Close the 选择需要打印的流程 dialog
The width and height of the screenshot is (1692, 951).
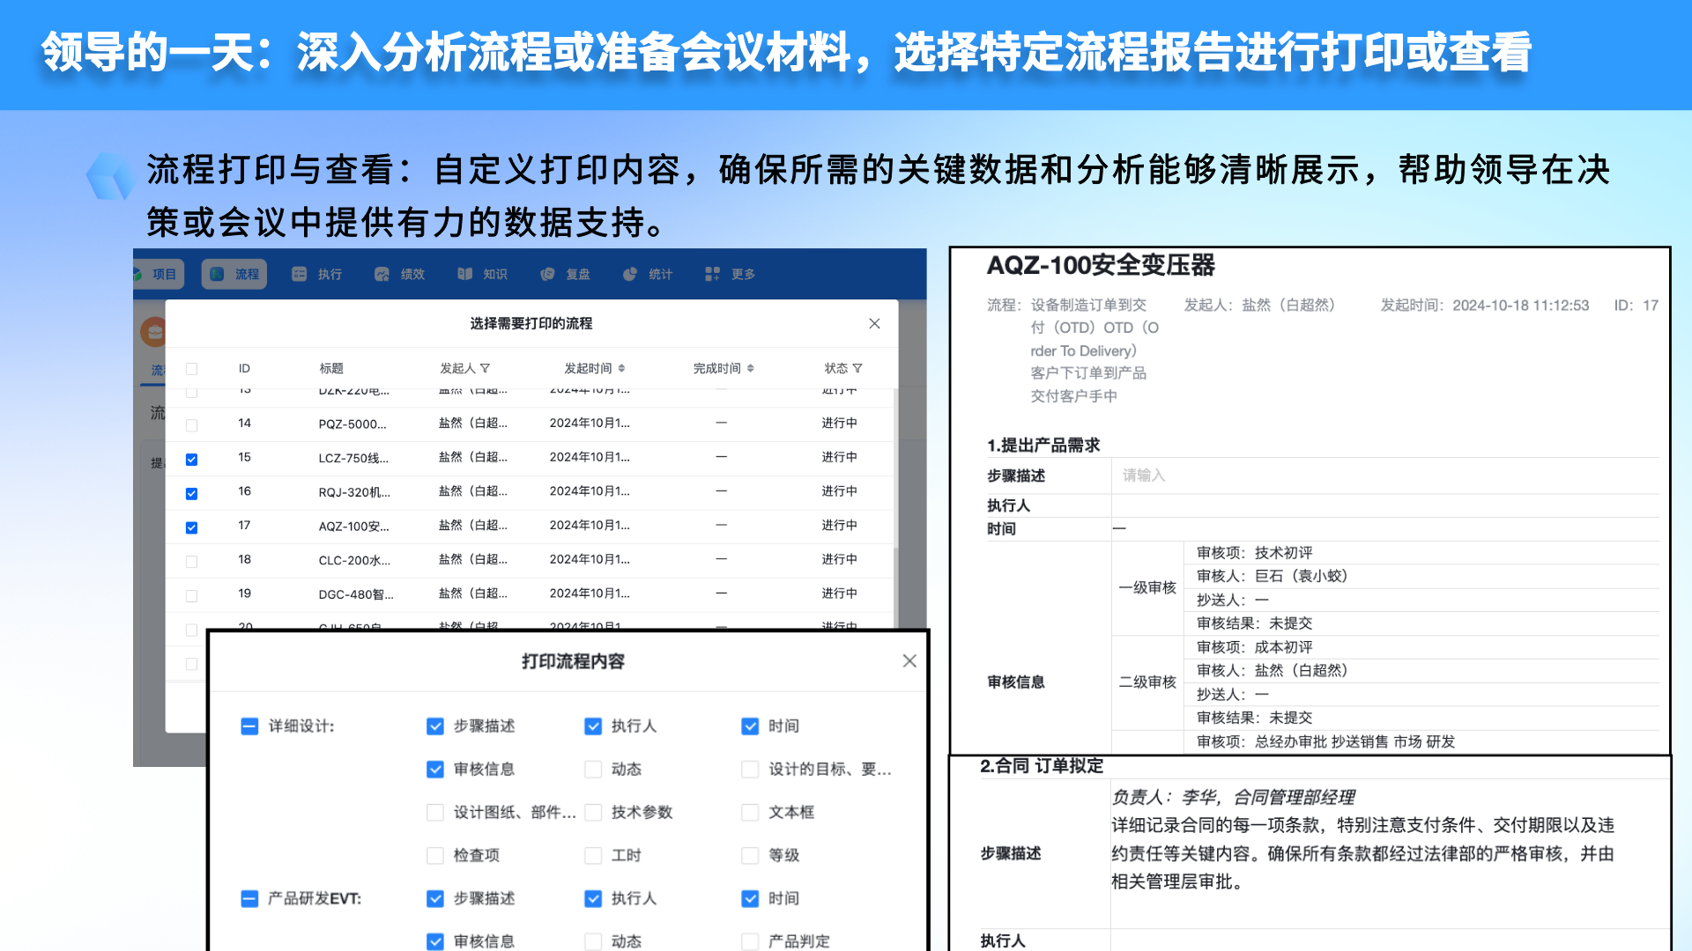coord(874,323)
